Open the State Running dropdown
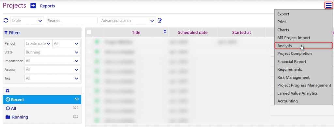Image resolution: width=334 pixels, height=127 pixels. [53, 52]
